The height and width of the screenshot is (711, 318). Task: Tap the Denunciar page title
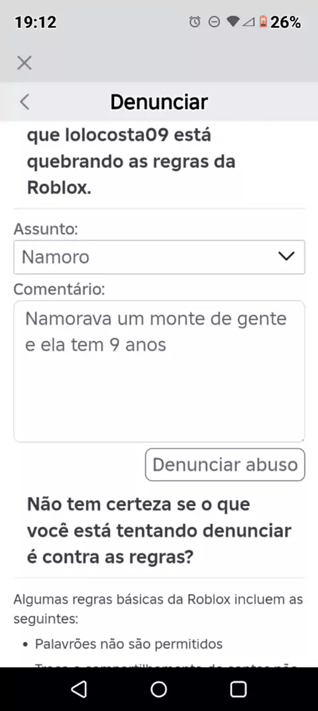pyautogui.click(x=159, y=102)
